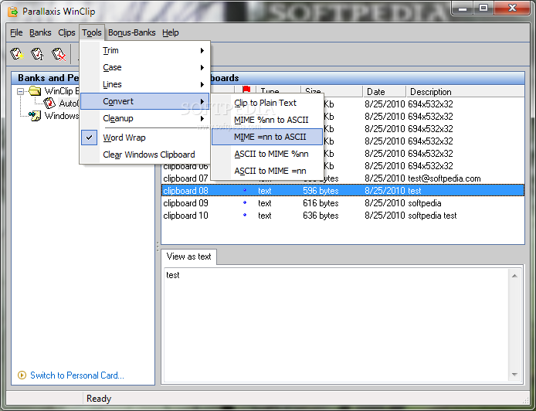Switch to the View as text tab
Screen dimensions: 536x411
tap(188, 256)
